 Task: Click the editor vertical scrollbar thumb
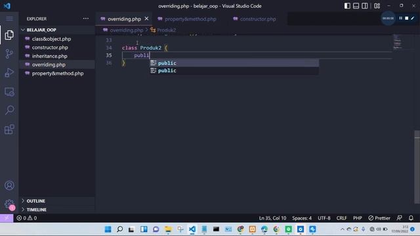(x=417, y=167)
